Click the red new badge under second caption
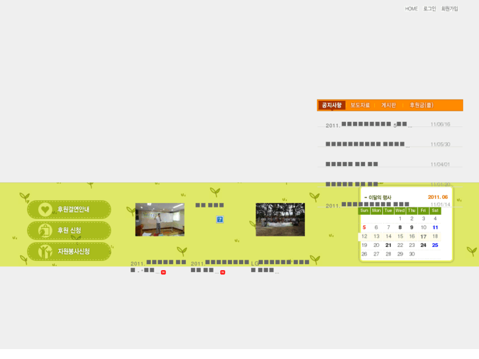This screenshot has width=479, height=359. point(223,272)
